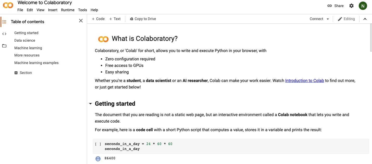Open the Tools menu

[82, 10]
